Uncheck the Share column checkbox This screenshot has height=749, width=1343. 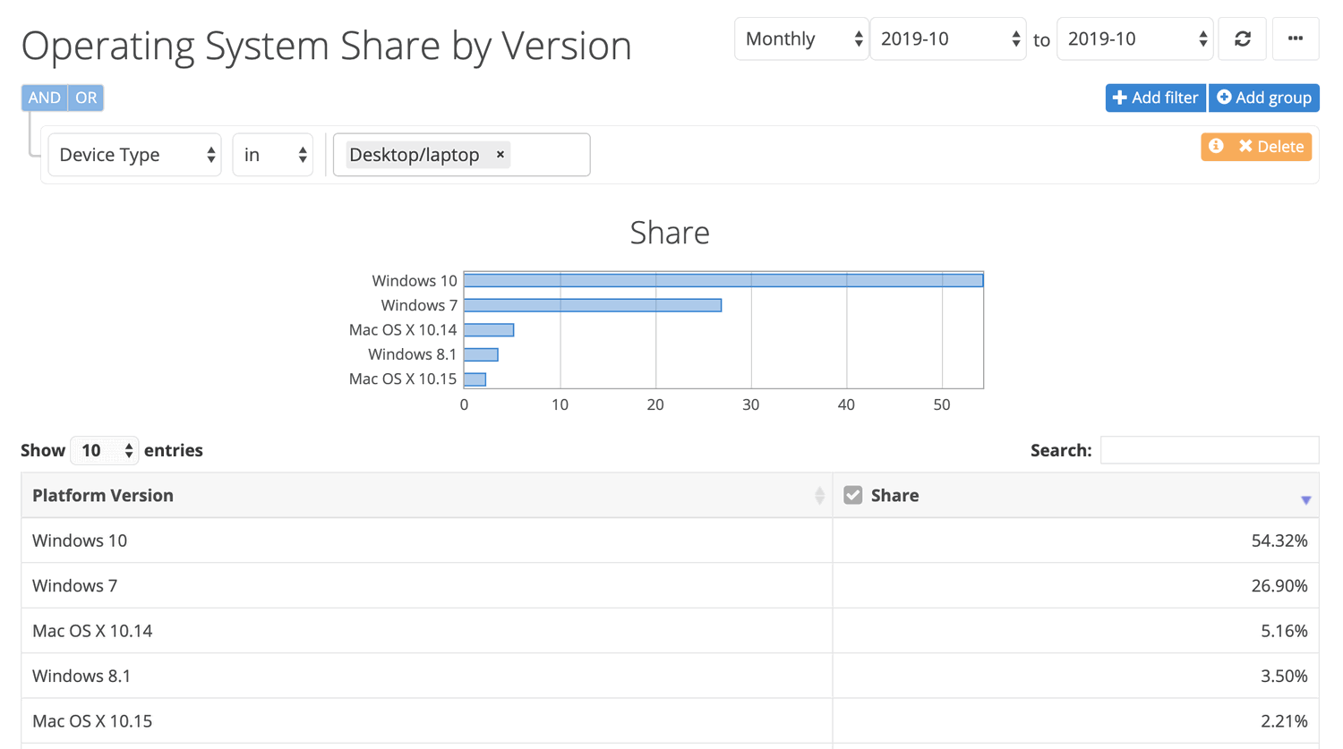[x=852, y=493]
